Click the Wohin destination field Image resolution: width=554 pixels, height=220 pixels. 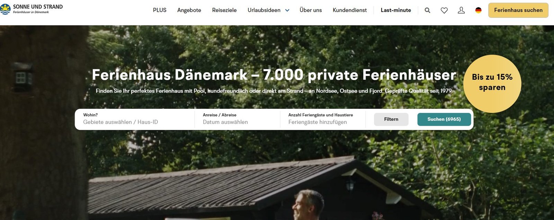[x=135, y=119]
